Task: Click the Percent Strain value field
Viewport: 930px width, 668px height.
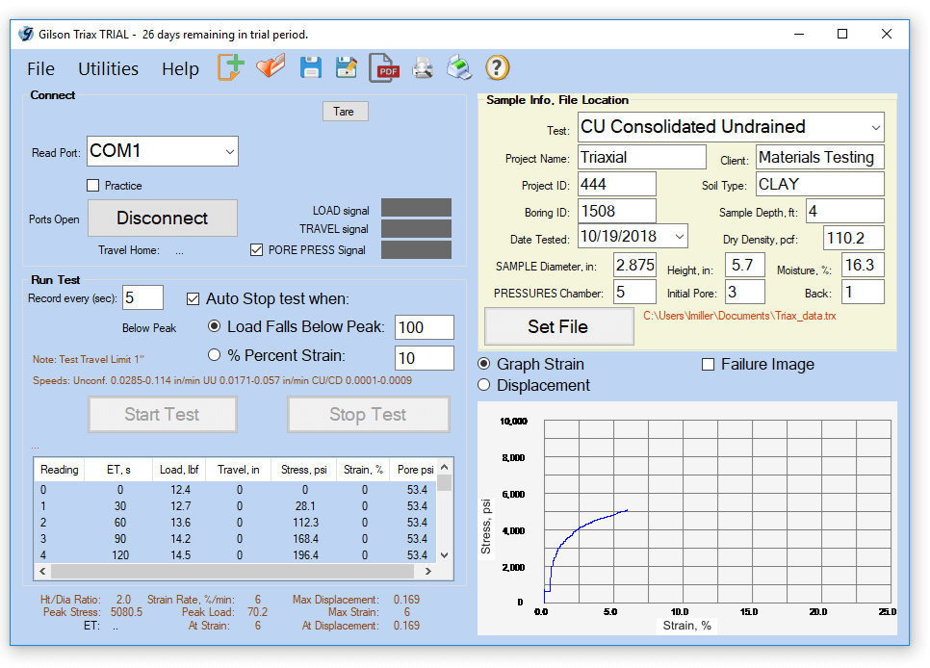Action: point(424,358)
